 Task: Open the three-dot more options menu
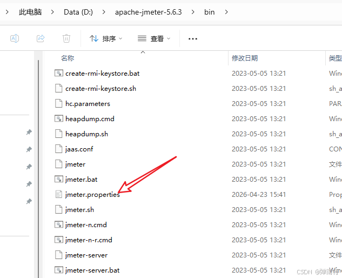[x=193, y=39]
